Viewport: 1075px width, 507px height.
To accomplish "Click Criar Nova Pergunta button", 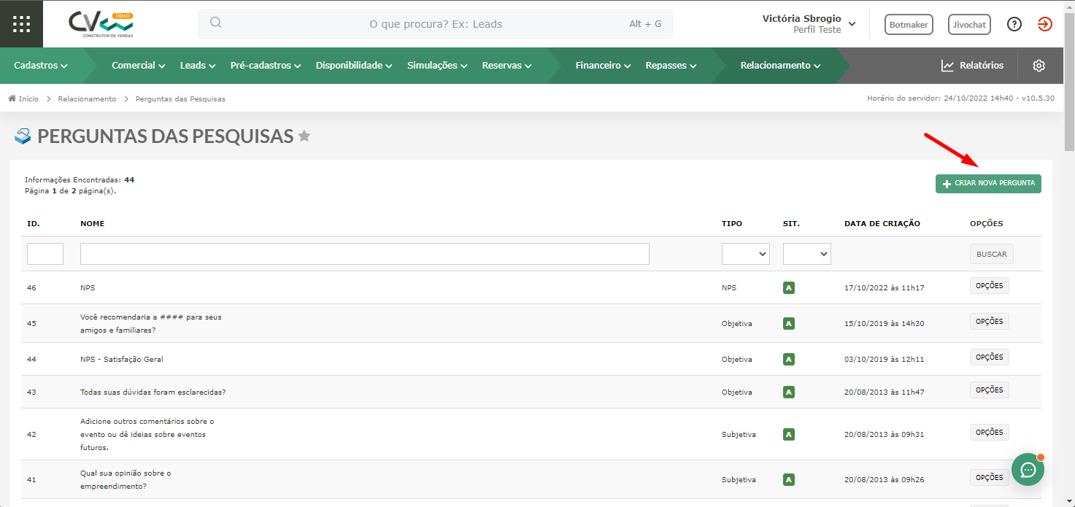I will click(988, 184).
